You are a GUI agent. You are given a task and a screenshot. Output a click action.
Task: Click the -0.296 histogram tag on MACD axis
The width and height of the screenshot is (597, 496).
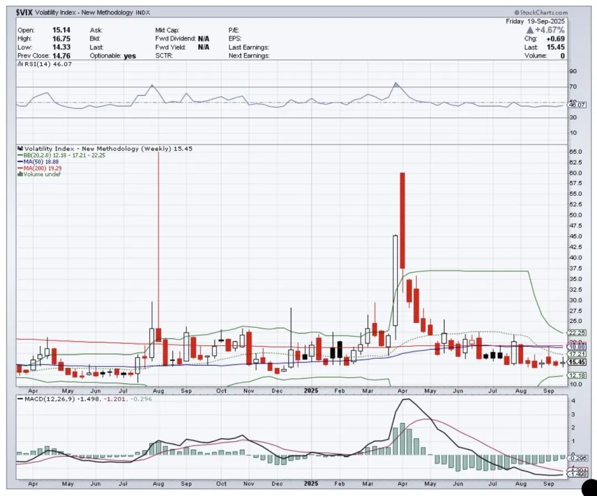[x=577, y=458]
